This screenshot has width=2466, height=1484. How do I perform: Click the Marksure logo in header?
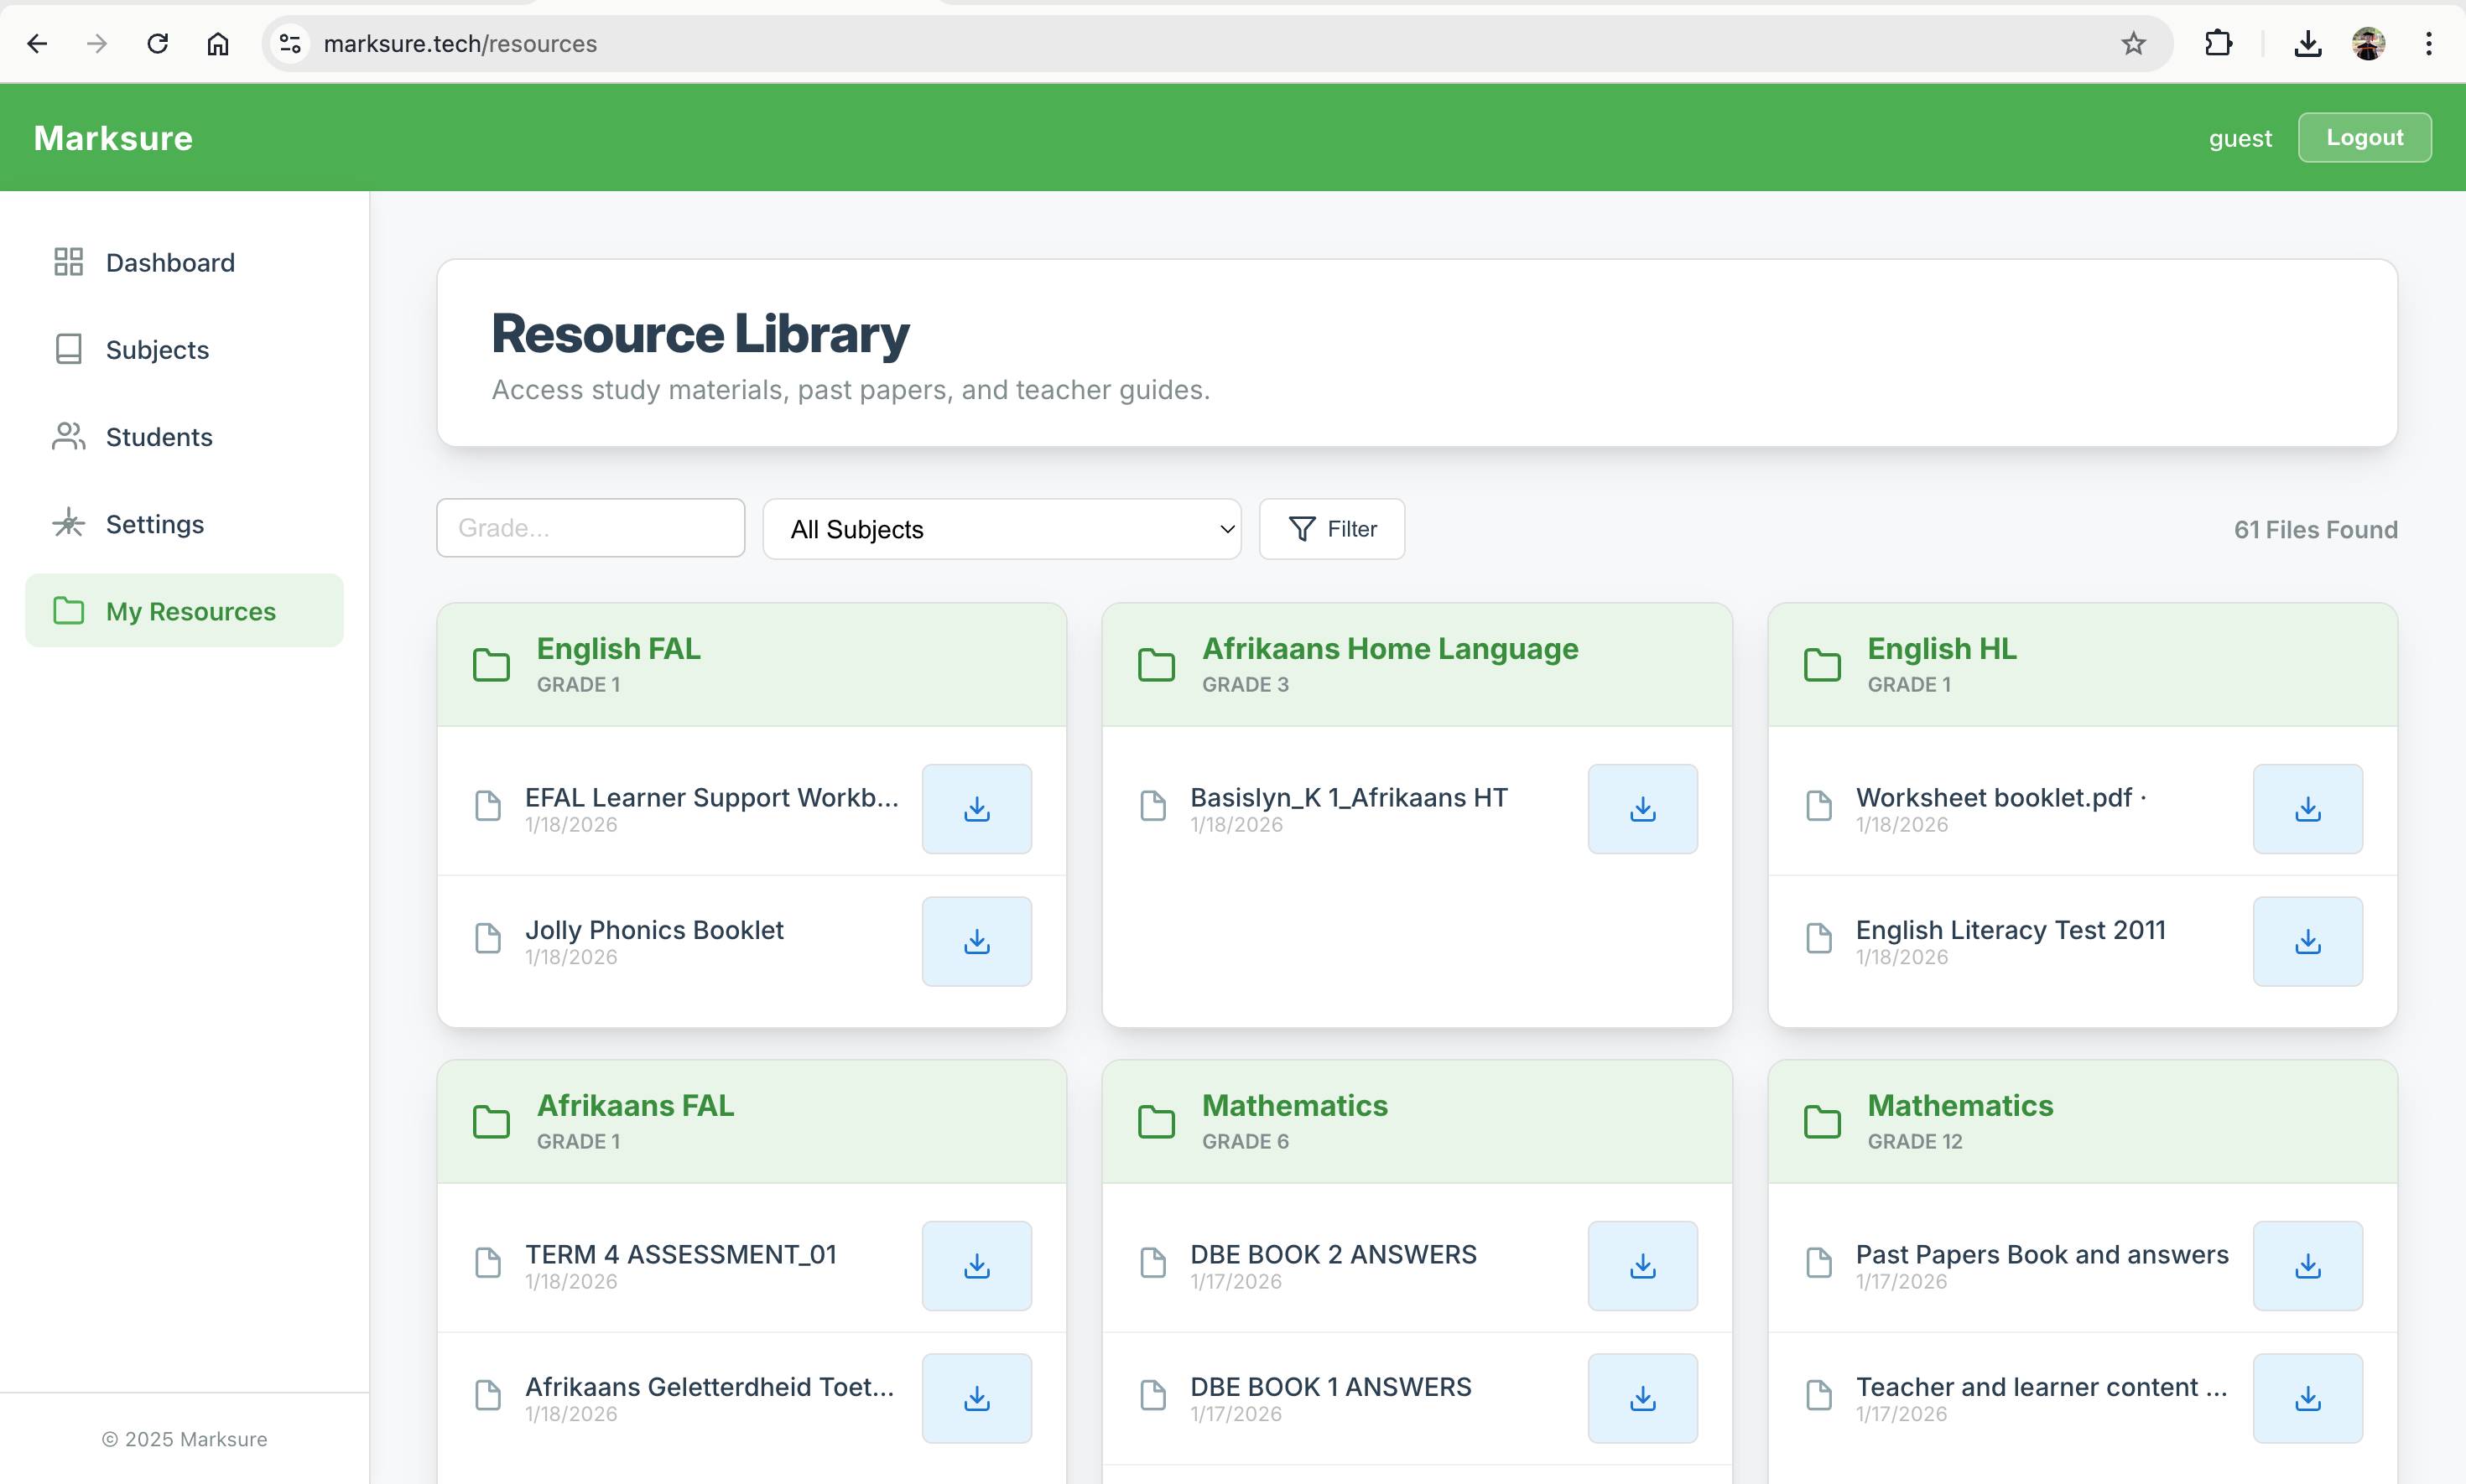[113, 138]
